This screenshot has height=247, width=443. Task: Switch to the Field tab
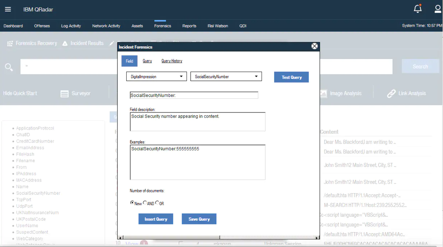(129, 61)
